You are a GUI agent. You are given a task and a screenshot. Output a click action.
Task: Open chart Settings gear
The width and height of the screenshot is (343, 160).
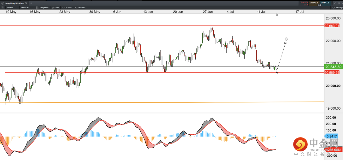pyautogui.click(x=337, y=7)
